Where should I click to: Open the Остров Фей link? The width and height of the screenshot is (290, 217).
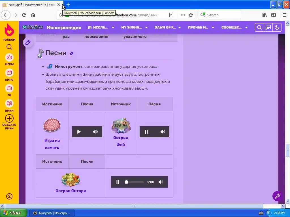tap(121, 141)
